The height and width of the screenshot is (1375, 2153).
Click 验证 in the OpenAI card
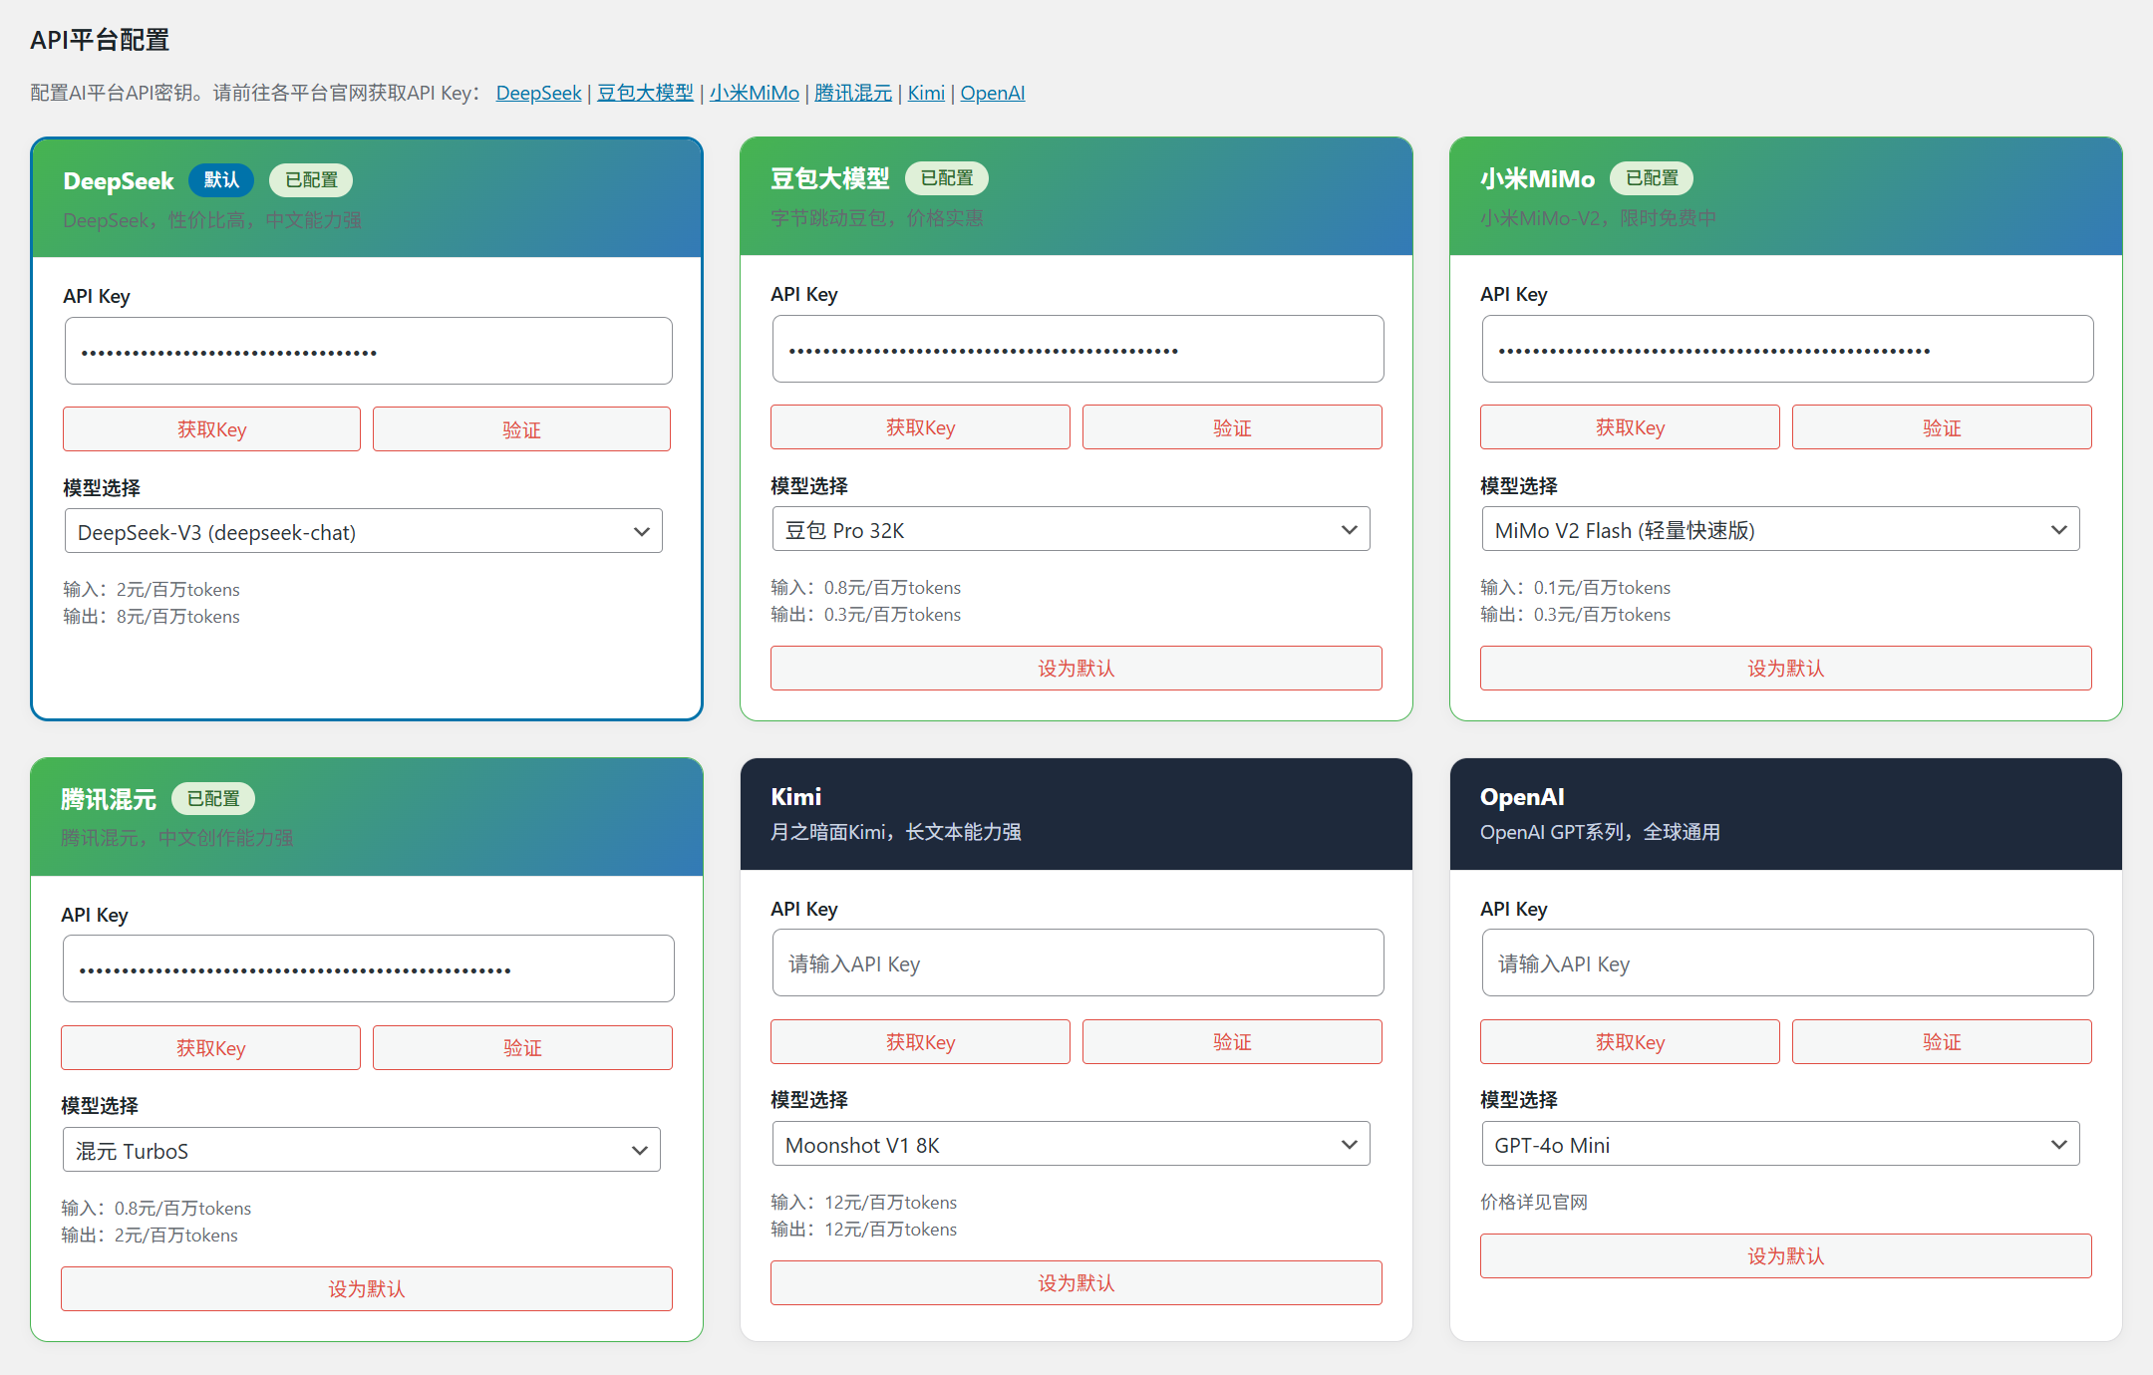tap(1943, 1042)
